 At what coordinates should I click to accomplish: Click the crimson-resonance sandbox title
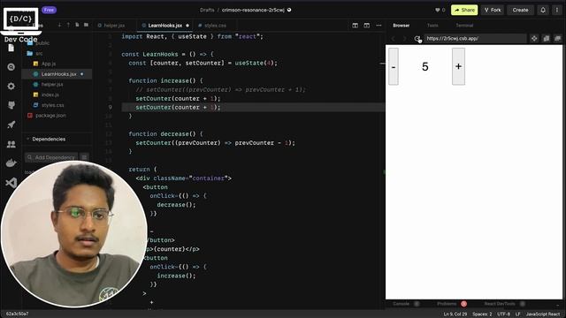[x=253, y=10]
